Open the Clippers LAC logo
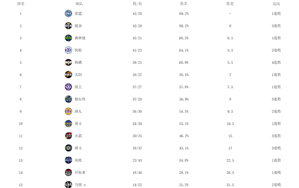The width and height of the screenshot is (299, 188). click(68, 50)
